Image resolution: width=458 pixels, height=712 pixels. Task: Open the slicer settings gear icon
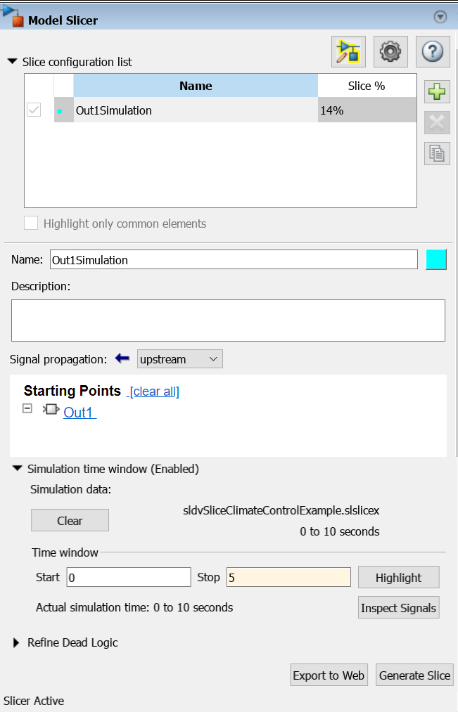click(390, 51)
